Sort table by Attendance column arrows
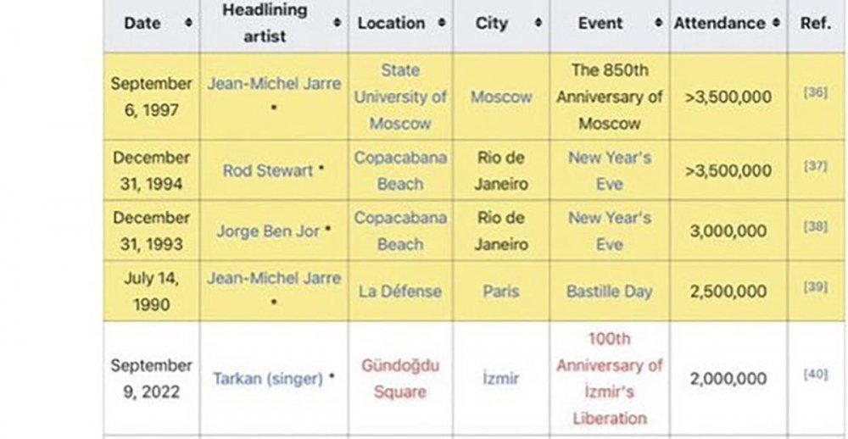Screen dimensions: 848x439 tap(776, 24)
